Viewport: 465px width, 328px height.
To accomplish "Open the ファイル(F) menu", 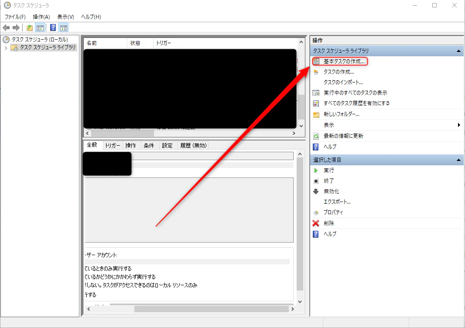I will [x=15, y=17].
